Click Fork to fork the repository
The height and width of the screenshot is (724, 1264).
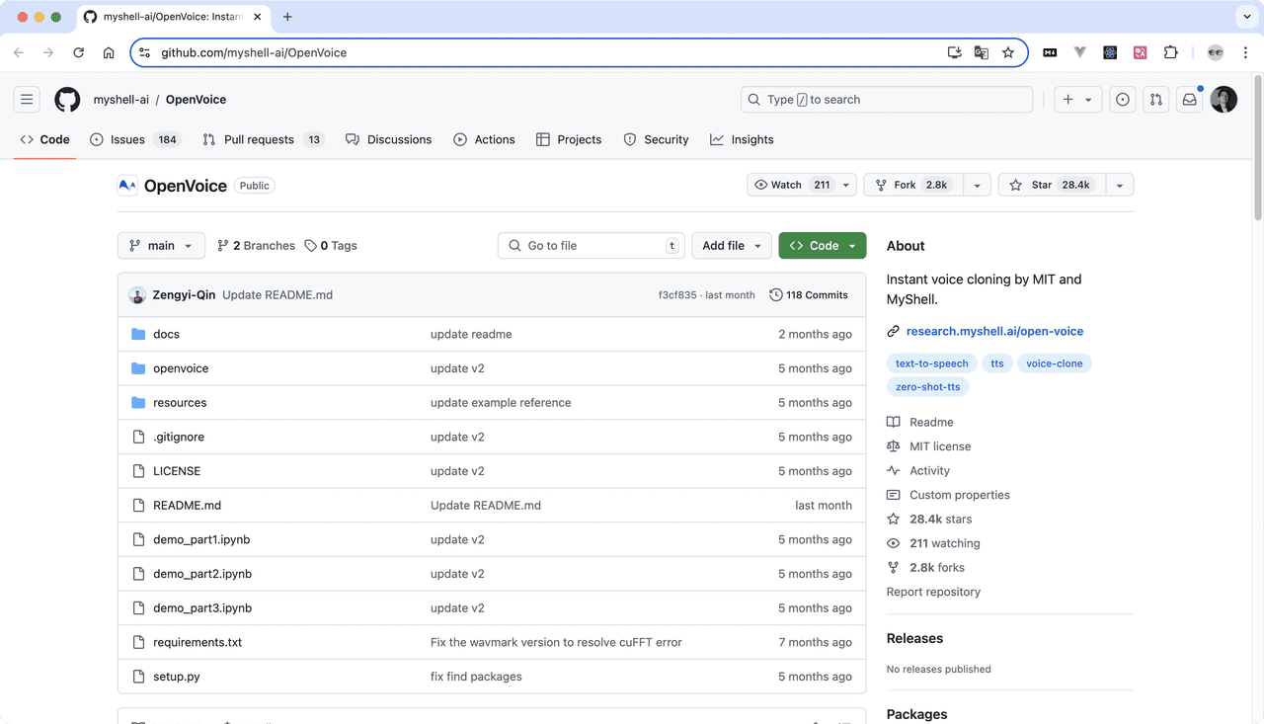click(912, 185)
